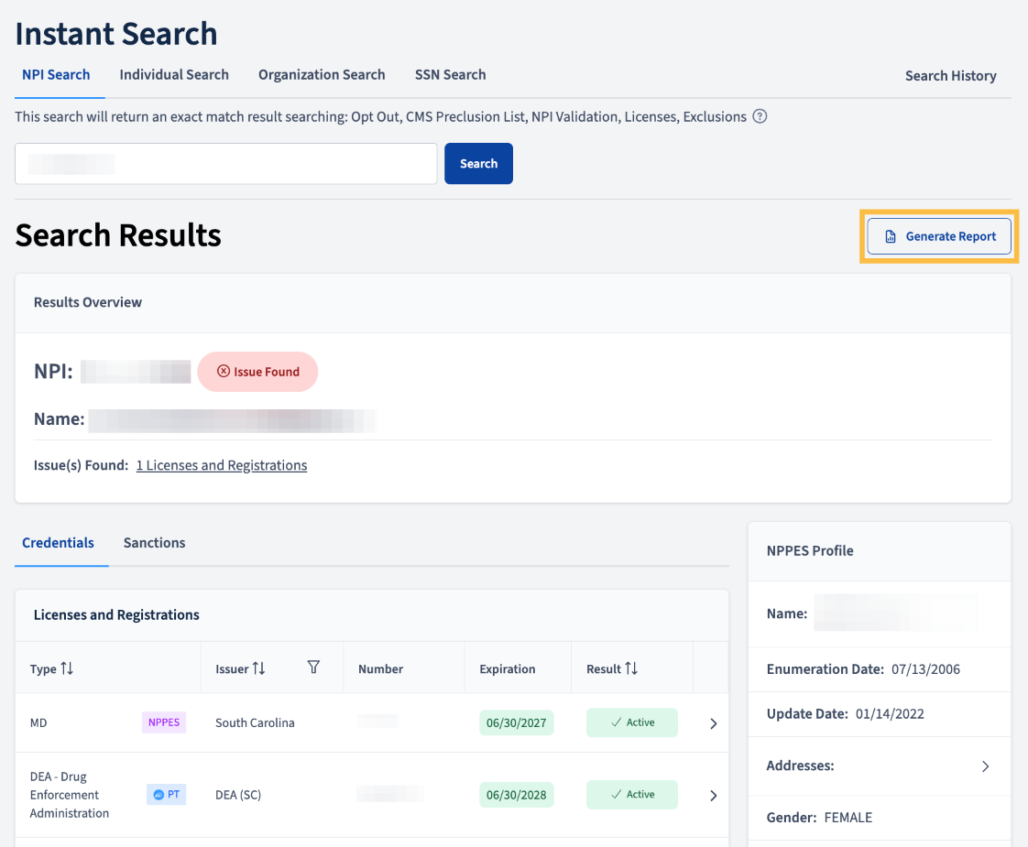Screen dimensions: 1028x847
Task: Open the 1 Licenses and Registrations link
Action: pos(222,465)
